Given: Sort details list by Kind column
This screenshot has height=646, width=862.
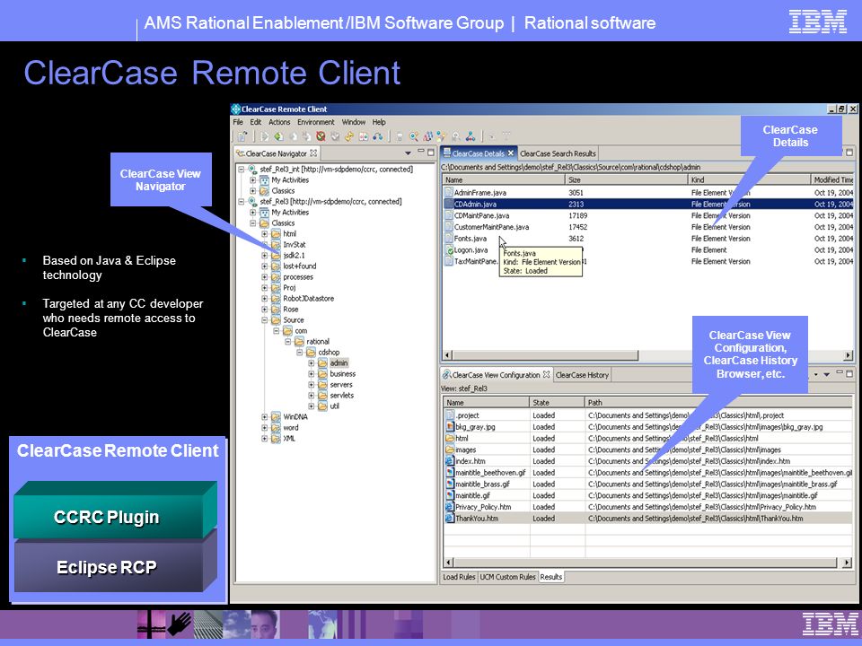Looking at the screenshot, I should 749,179.
